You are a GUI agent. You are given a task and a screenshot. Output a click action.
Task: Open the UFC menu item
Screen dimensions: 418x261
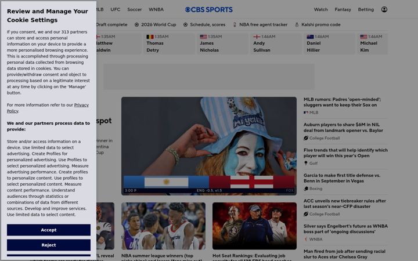115,9
